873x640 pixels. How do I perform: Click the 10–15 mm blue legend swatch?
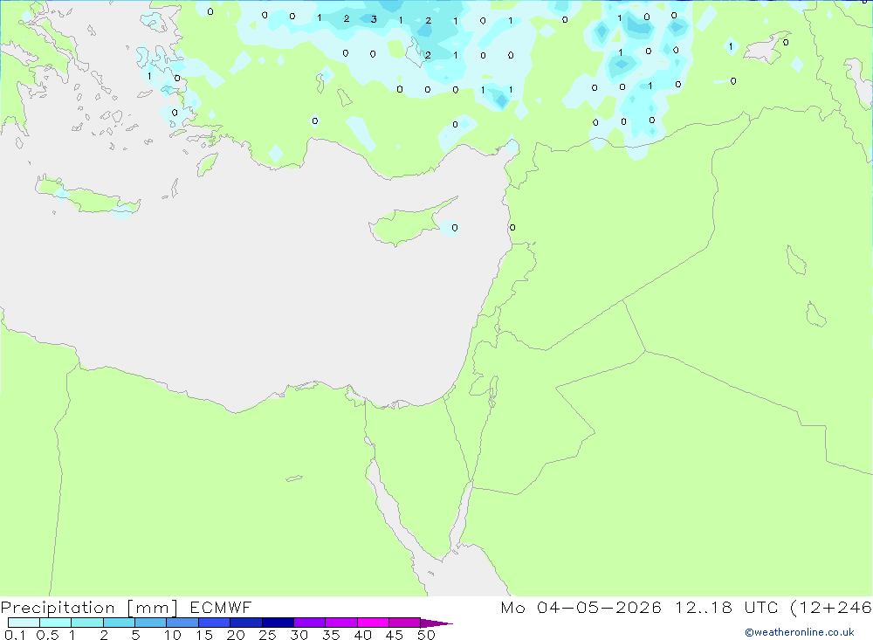pos(182,623)
